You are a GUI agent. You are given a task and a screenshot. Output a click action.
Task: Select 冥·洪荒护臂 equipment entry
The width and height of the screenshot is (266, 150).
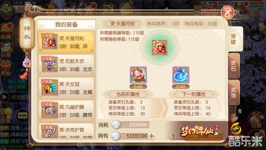66,131
